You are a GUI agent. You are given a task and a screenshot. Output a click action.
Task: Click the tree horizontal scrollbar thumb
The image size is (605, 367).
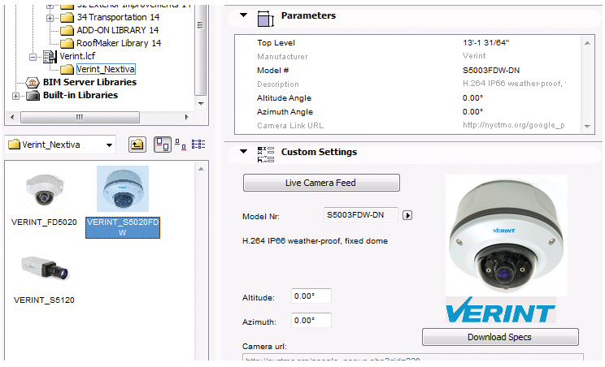click(x=80, y=117)
